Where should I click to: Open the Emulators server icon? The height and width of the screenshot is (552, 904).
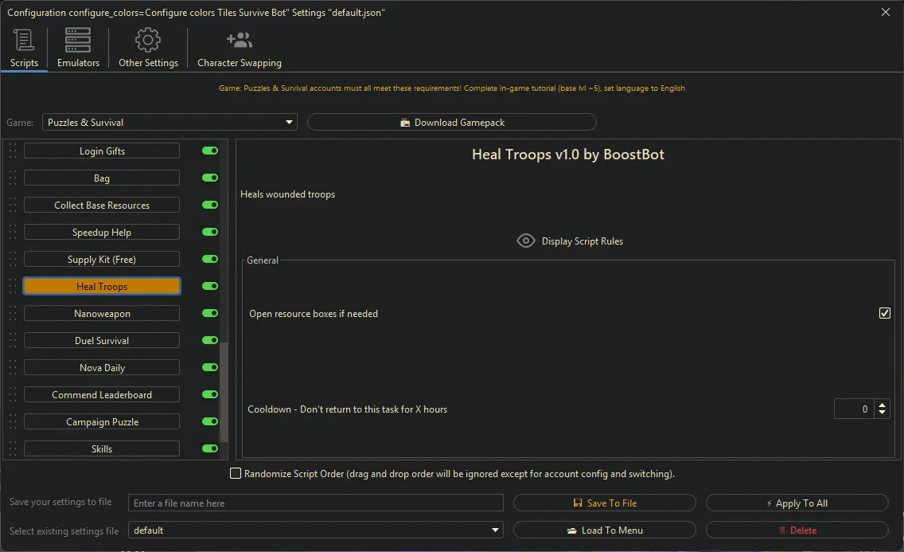tap(78, 40)
